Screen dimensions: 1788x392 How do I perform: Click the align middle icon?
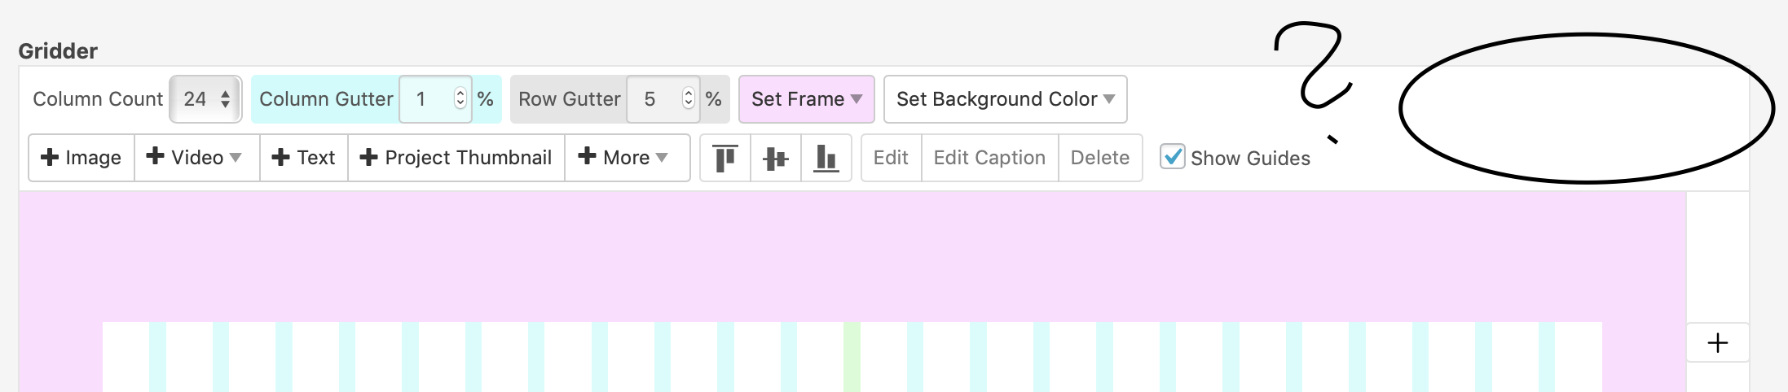(775, 158)
